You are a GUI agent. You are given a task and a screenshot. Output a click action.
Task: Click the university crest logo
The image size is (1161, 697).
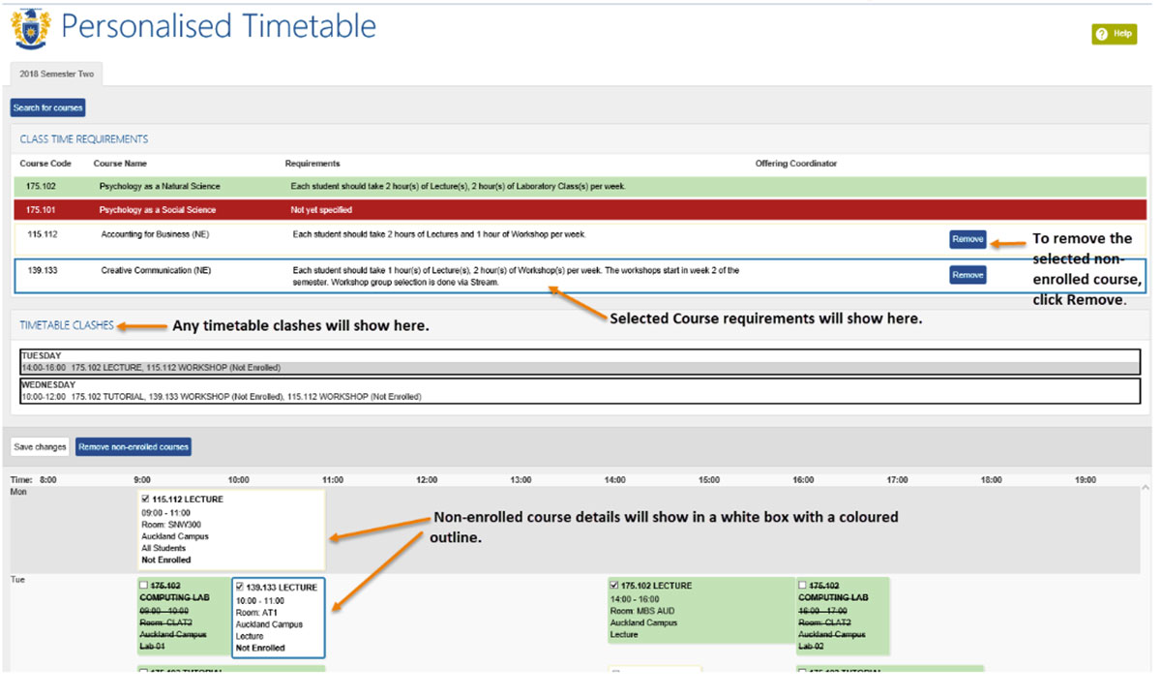click(x=30, y=29)
